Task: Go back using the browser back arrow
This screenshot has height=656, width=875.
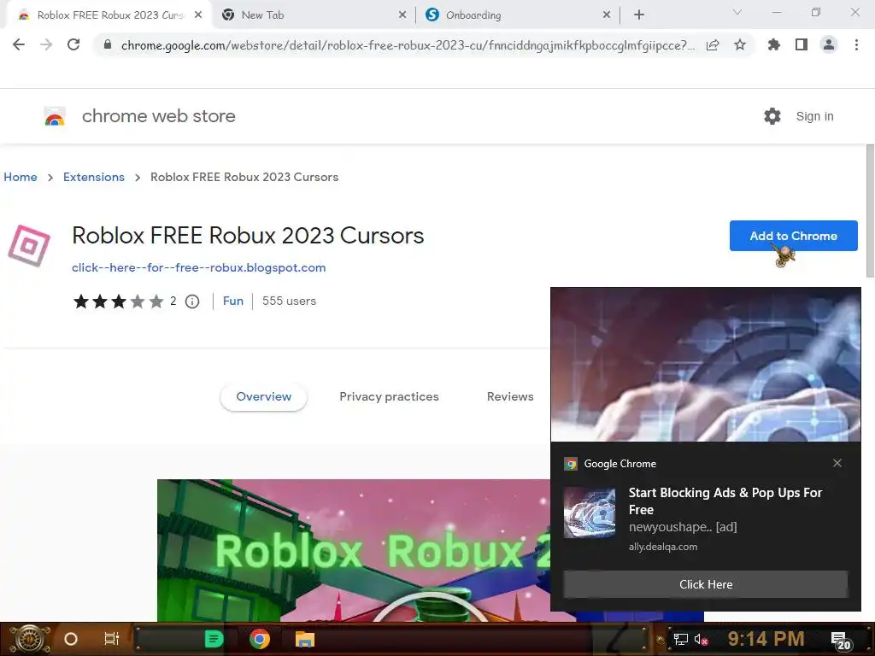Action: [x=19, y=44]
